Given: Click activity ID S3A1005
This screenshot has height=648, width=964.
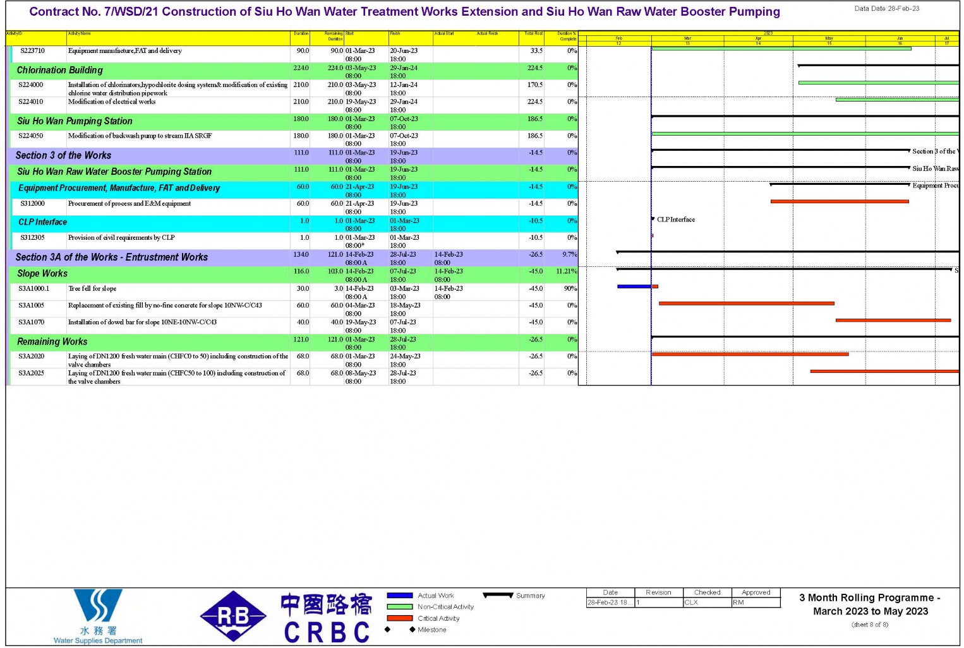Looking at the screenshot, I should (x=32, y=305).
